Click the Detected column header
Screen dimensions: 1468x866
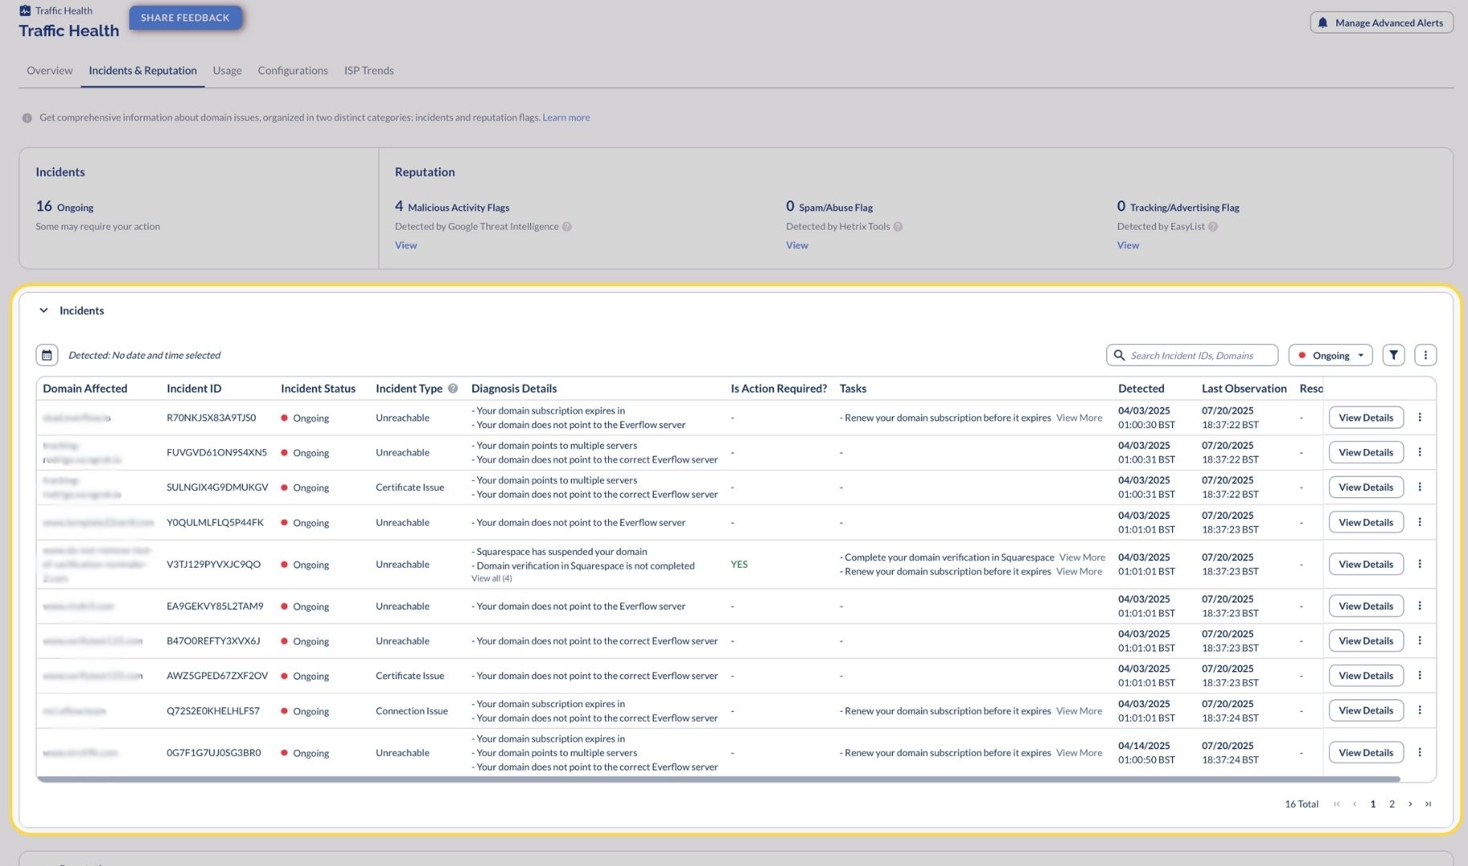coord(1141,389)
